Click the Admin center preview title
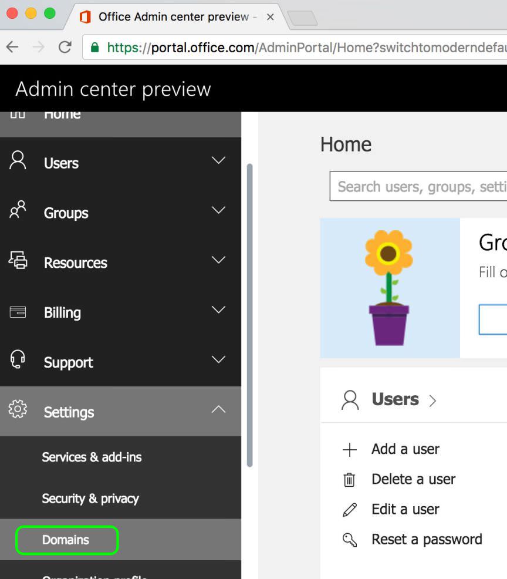 tap(113, 89)
